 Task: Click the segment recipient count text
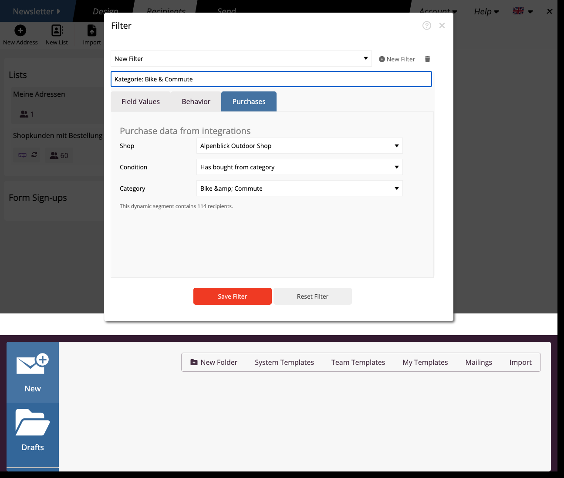click(176, 206)
